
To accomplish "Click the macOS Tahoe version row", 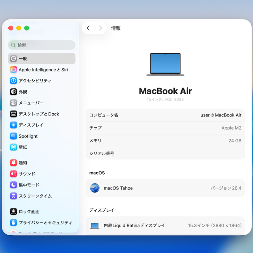I will 165,188.
